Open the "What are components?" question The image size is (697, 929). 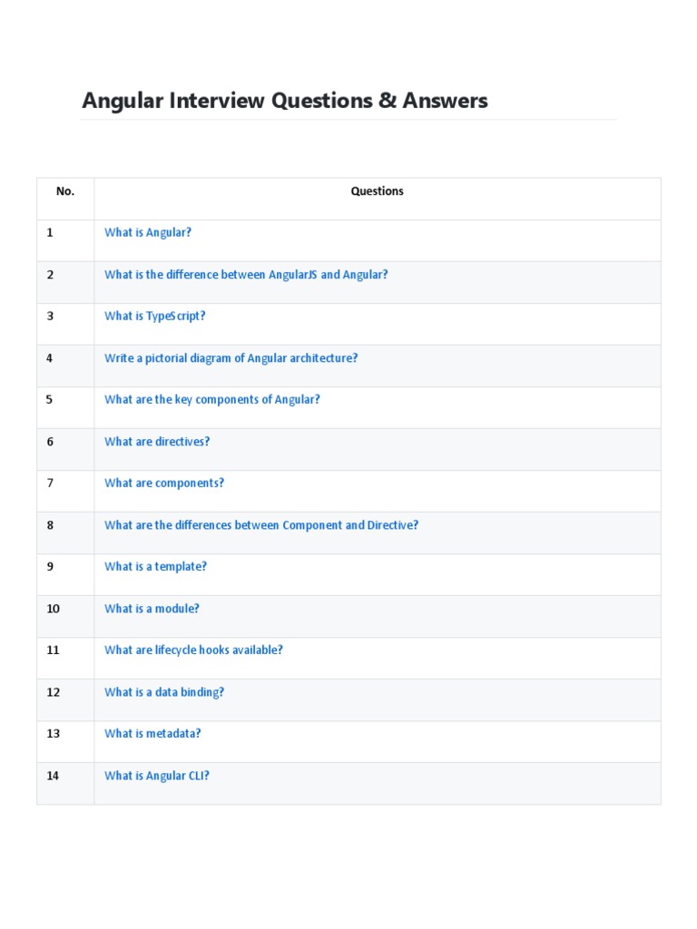click(x=164, y=483)
